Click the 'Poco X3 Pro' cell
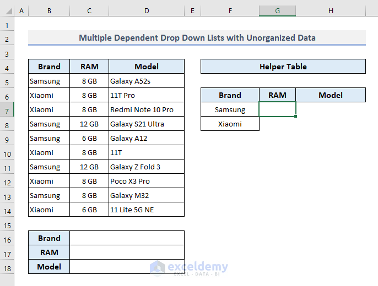This screenshot has width=378, height=286. point(147,181)
